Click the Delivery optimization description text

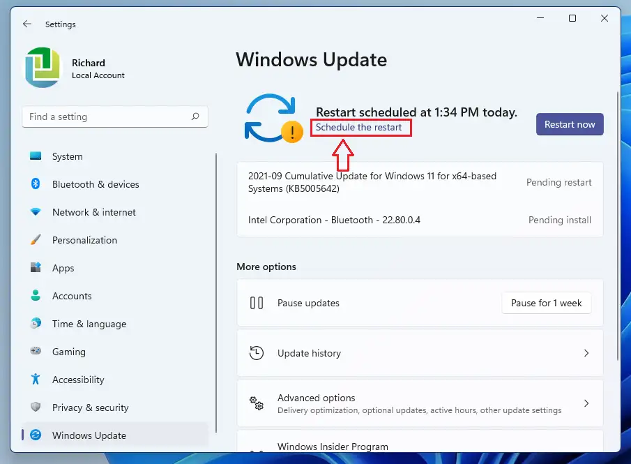pos(419,410)
